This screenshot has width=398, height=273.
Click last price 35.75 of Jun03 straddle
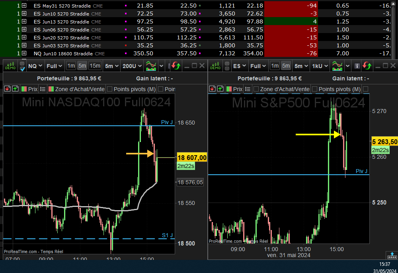pyautogui.click(x=255, y=45)
